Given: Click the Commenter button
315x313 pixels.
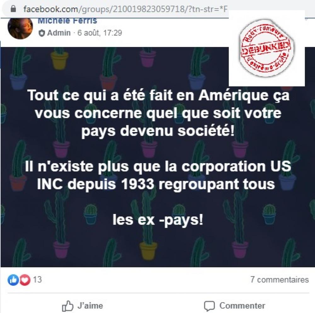Looking at the screenshot, I should pyautogui.click(x=234, y=306).
